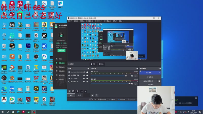This screenshot has width=203, height=114.
Task: Click the 停止直播 button
Action: click(x=149, y=73)
